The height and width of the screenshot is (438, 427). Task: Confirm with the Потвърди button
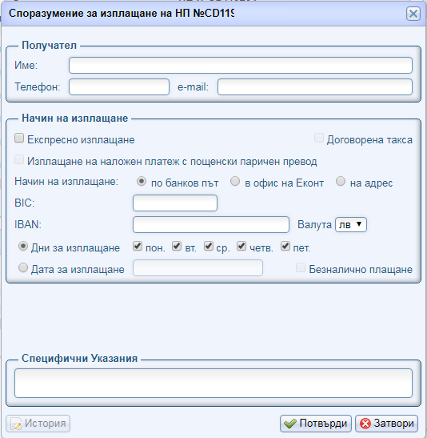point(316,424)
